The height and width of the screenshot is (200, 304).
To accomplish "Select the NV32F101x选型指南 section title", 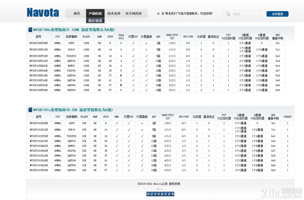I will point(73,110).
